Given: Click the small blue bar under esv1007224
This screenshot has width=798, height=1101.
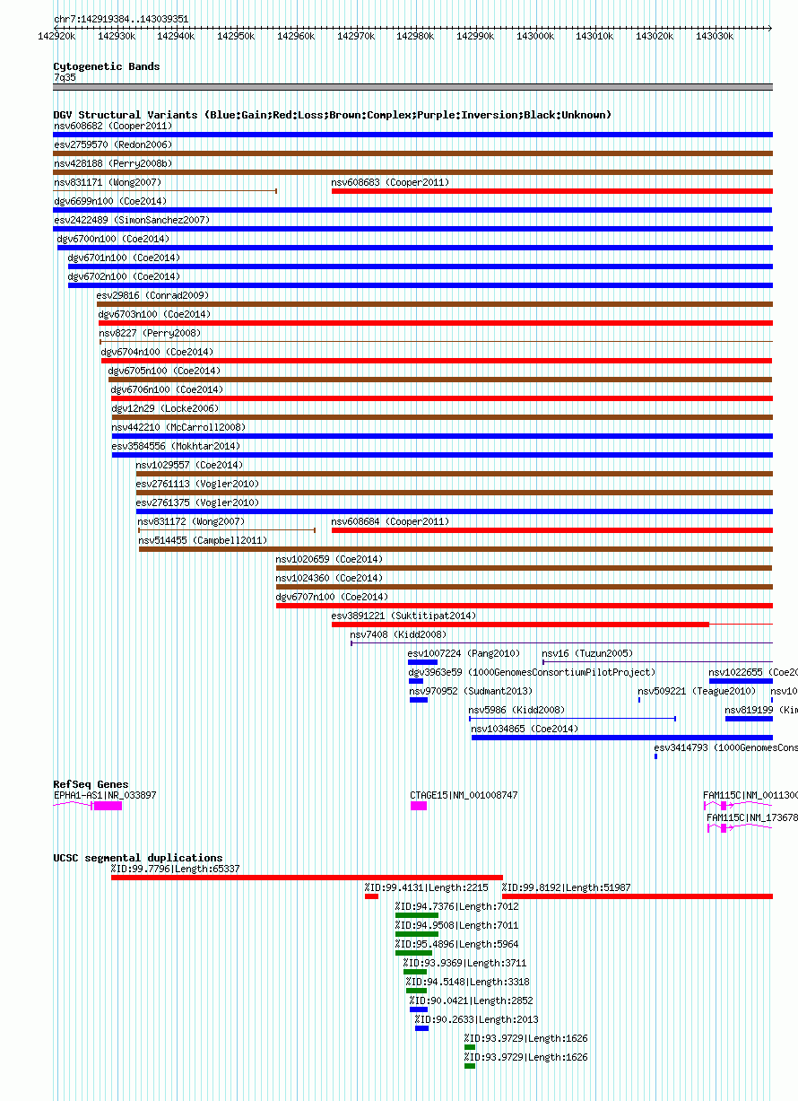Looking at the screenshot, I should coord(422,662).
